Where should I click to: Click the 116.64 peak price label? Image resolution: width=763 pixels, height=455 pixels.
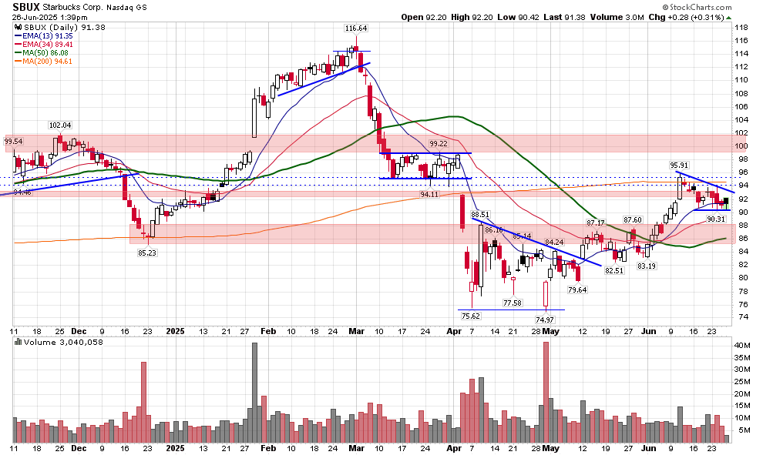point(356,28)
